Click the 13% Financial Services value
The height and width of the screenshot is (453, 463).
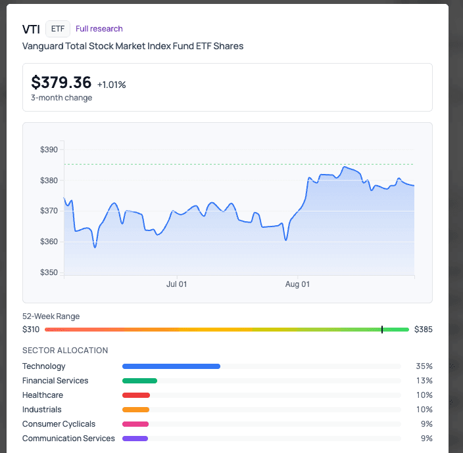[424, 381]
